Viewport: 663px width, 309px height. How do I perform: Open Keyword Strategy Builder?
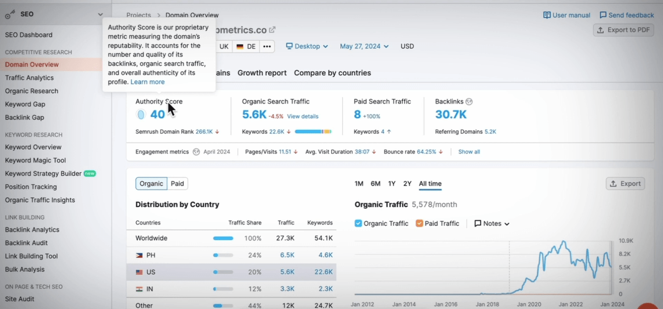pyautogui.click(x=43, y=174)
